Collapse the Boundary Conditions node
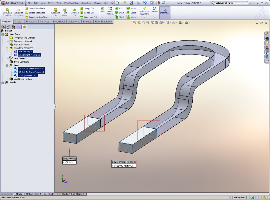Viewport: 270px width, 200px height. [7, 48]
